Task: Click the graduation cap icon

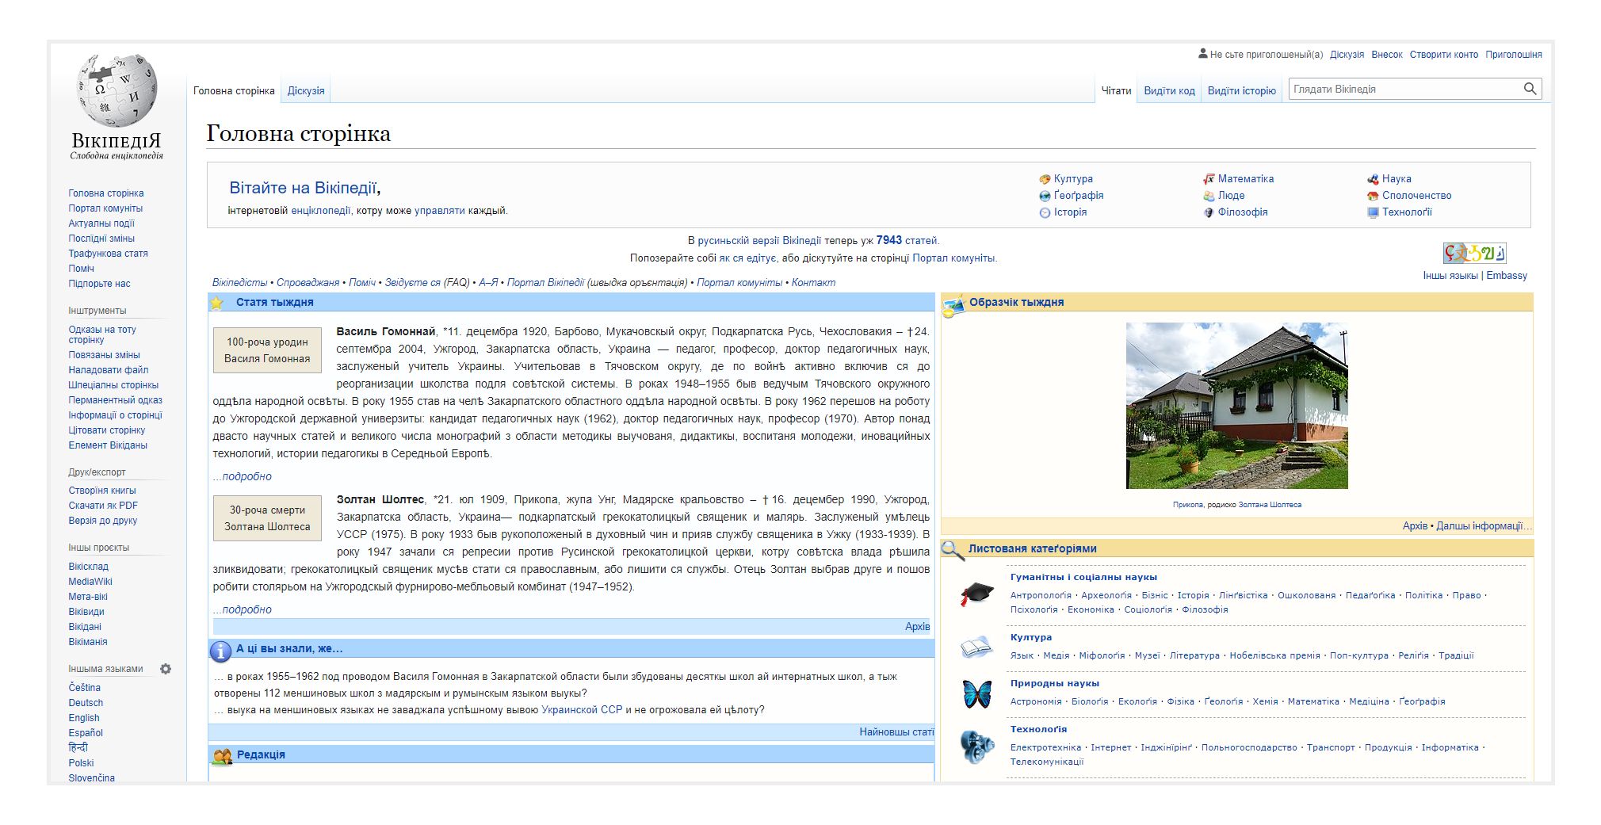Action: click(x=976, y=593)
